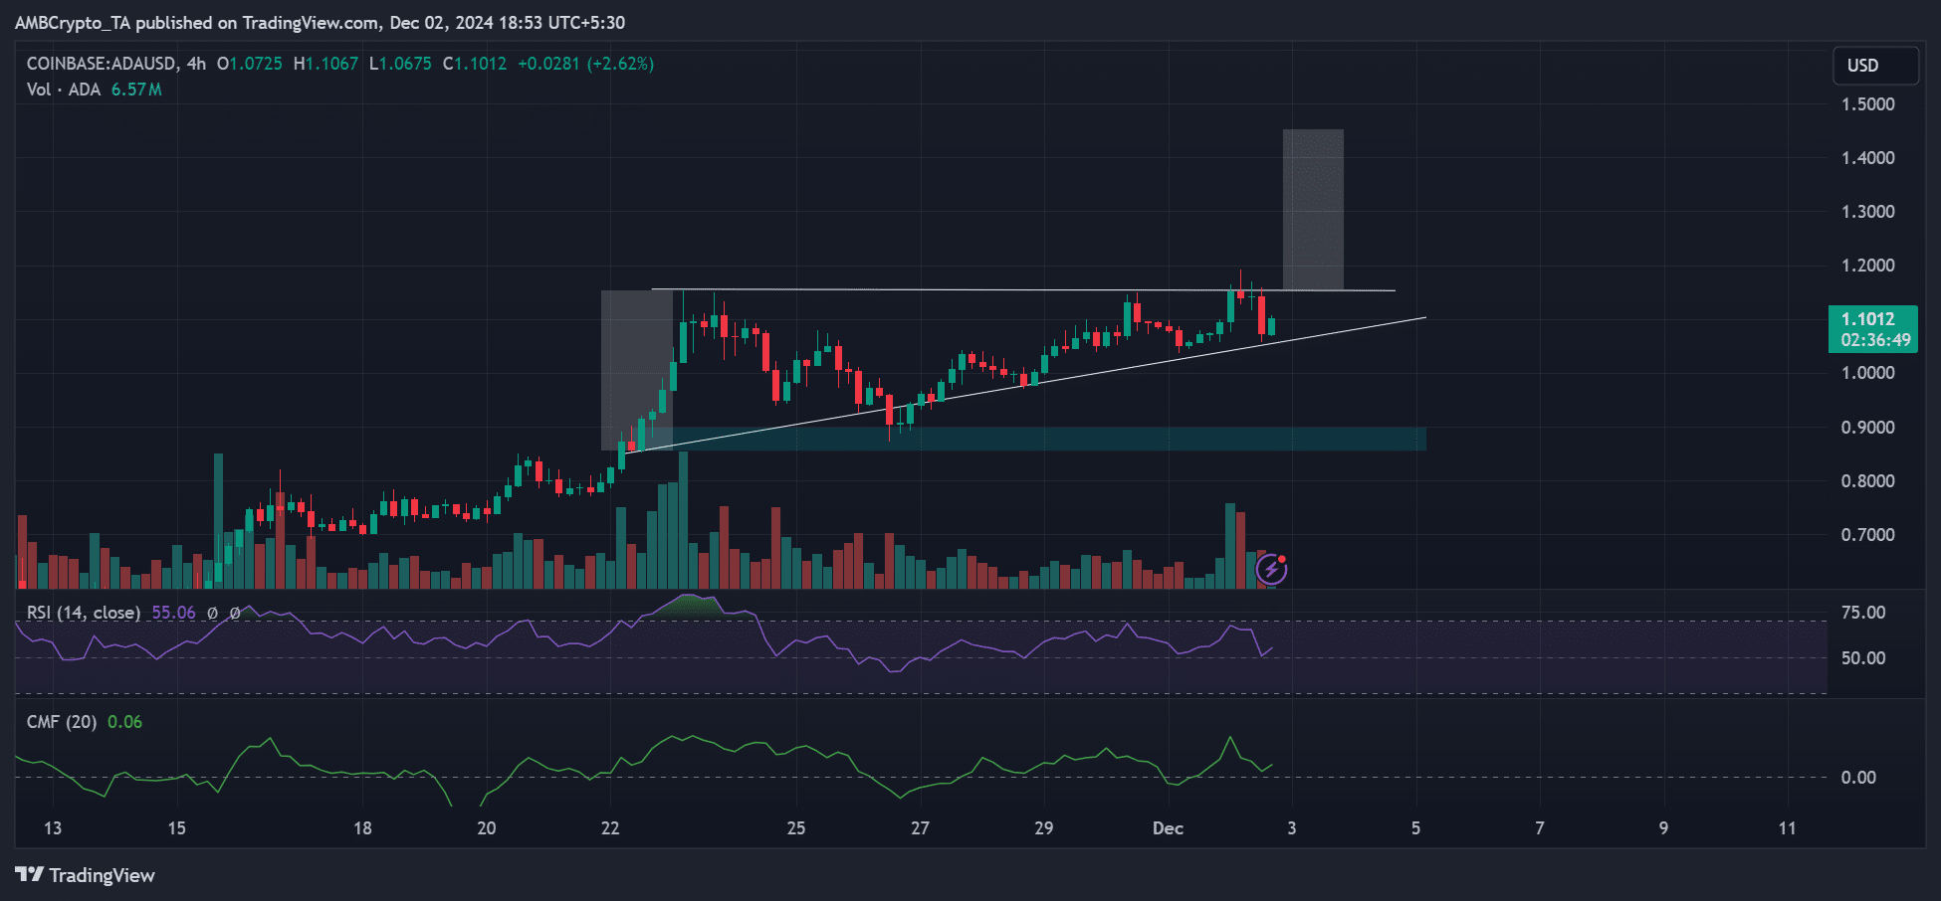The height and width of the screenshot is (901, 1941).
Task: Click the Dec label on time axis
Action: tap(1168, 828)
